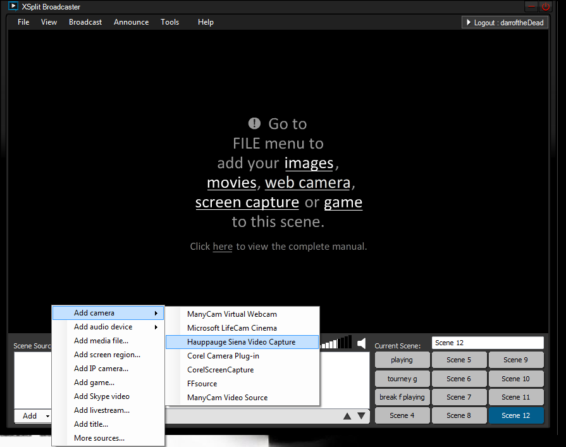
Task: Select Corel Camera Plug-in
Action: coord(242,356)
